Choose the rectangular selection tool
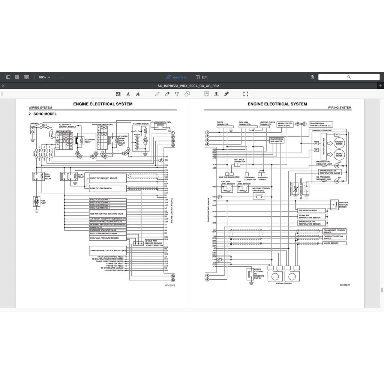This screenshot has width=384, height=384. [x=246, y=94]
